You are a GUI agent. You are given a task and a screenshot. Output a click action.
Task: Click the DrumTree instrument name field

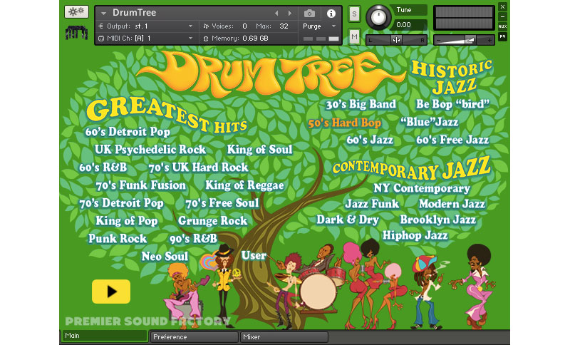pos(135,13)
